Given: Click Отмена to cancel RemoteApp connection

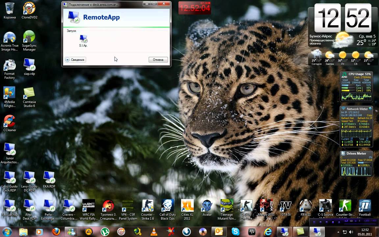Looking at the screenshot, I should click(x=158, y=60).
